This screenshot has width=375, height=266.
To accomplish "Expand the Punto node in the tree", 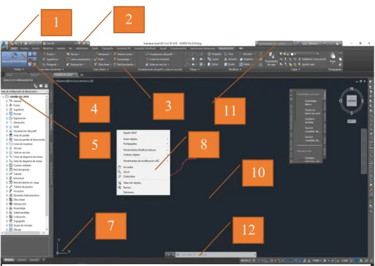I will 7,105.
